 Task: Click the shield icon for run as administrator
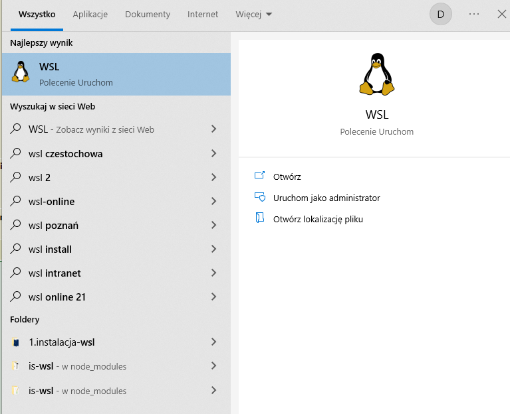pos(260,197)
